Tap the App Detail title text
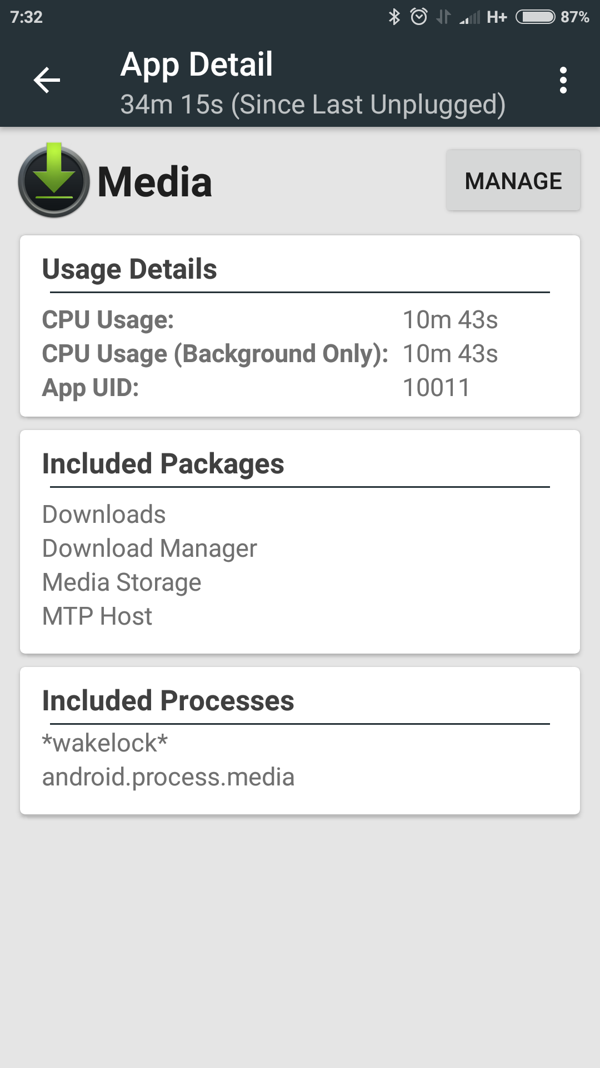 point(197,64)
